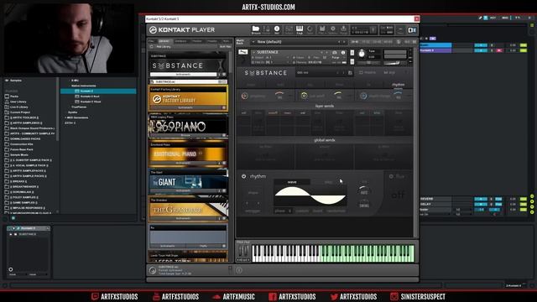Open User Library in DAW browser

click(x=18, y=102)
